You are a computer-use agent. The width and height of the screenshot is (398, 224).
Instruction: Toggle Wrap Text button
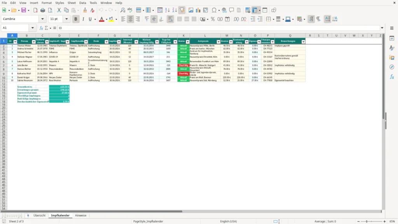170,19
